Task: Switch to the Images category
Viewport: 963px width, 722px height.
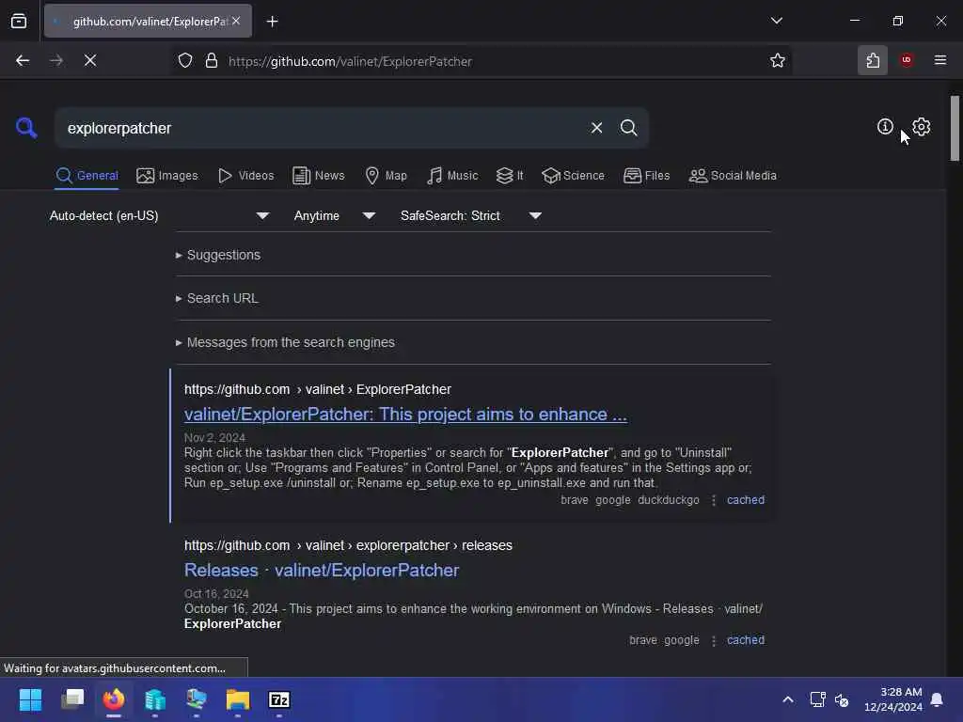Action: tap(167, 176)
